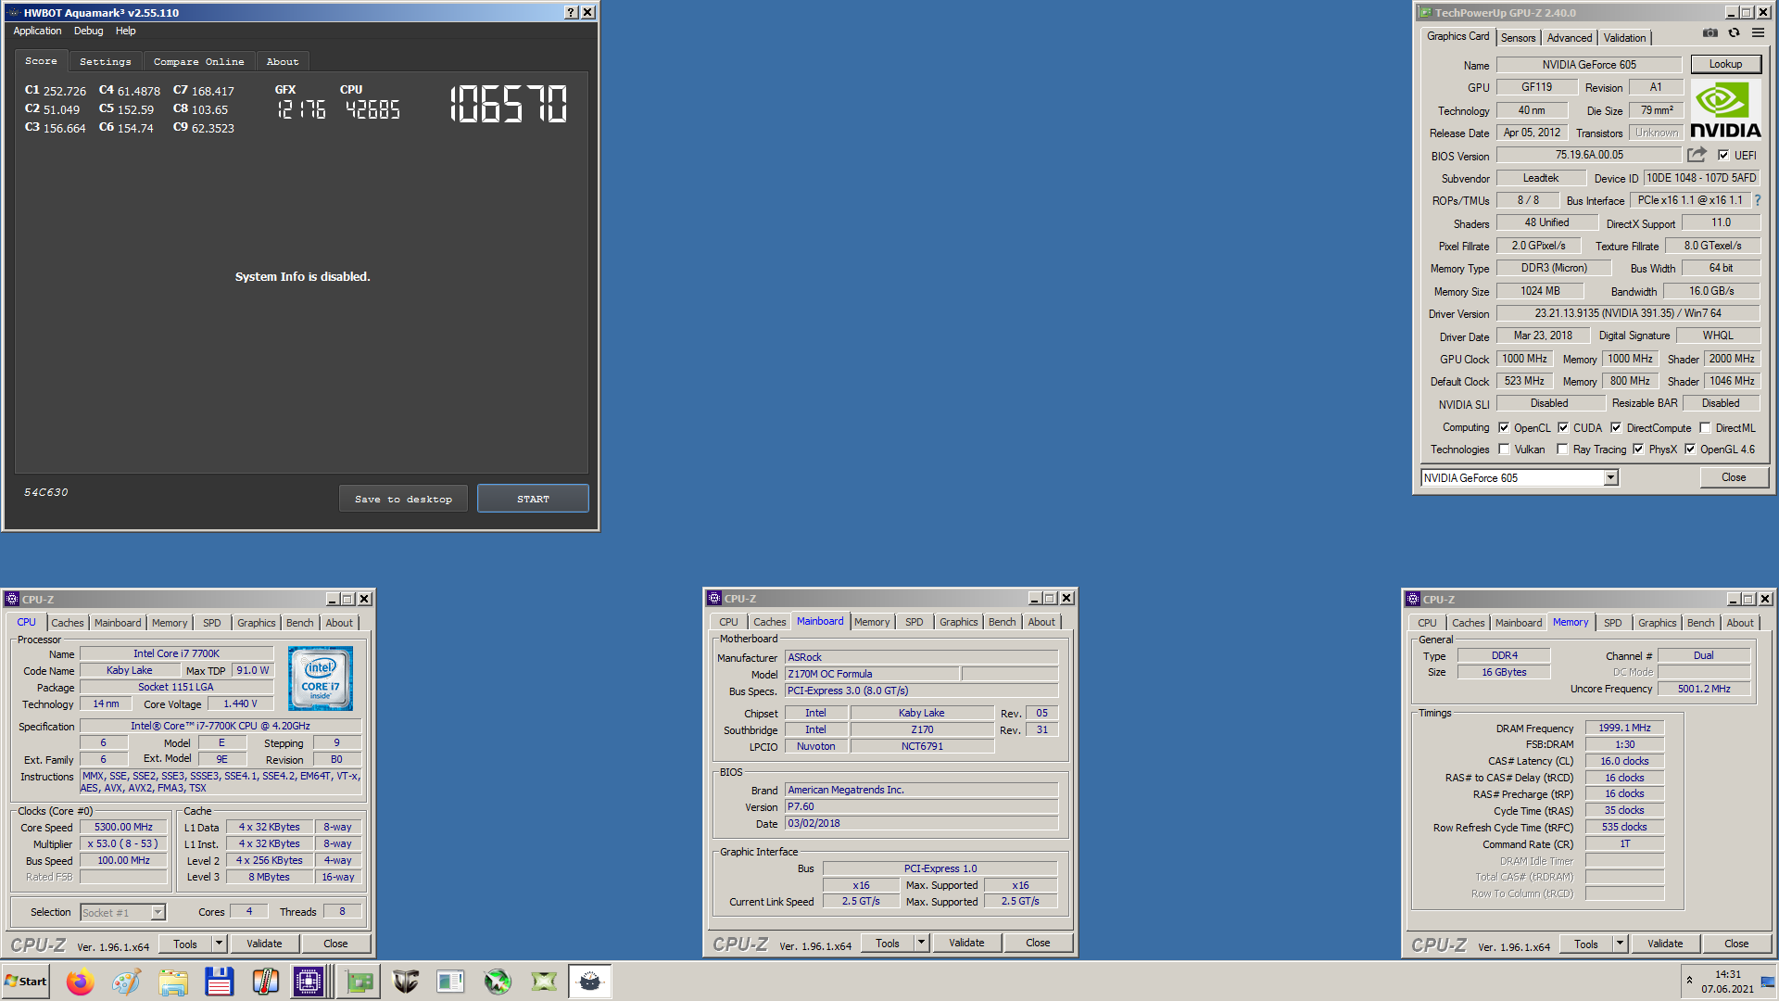Switch to the Settings tab in Aquamark

105,61
